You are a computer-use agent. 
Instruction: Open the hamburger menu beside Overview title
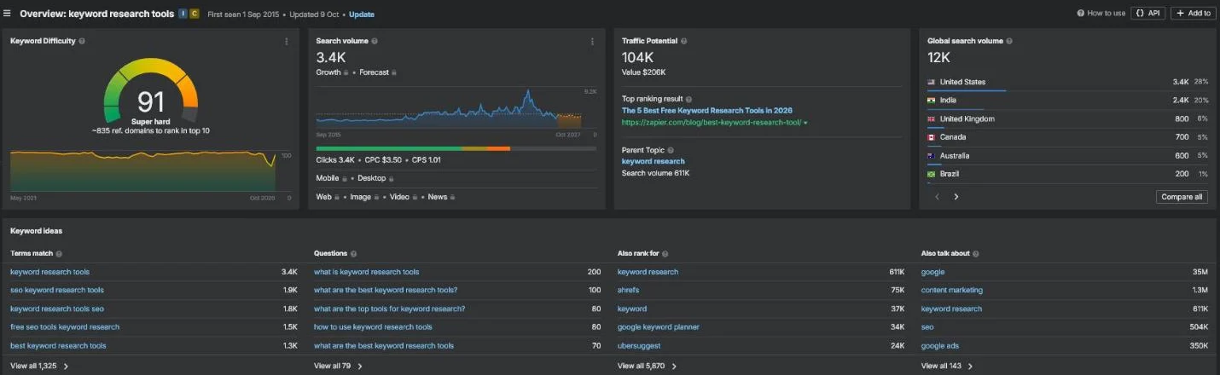coord(8,14)
